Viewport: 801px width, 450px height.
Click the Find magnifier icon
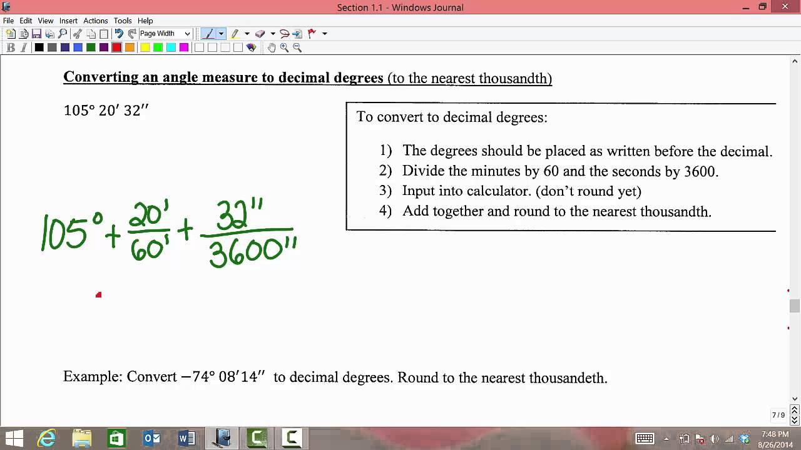click(x=63, y=34)
